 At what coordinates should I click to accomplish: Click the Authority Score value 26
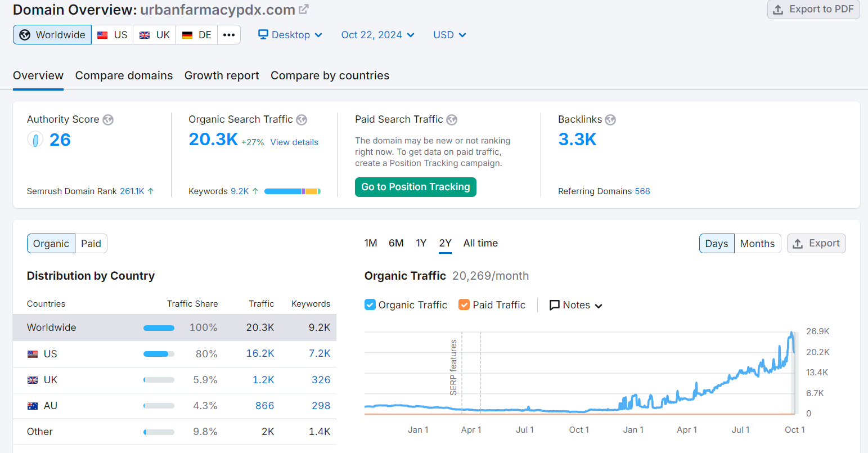pyautogui.click(x=60, y=140)
